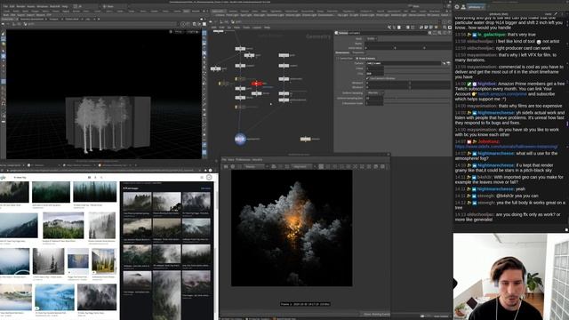Click the browser address bar
Screen dimensions: 569x320
pos(101,170)
